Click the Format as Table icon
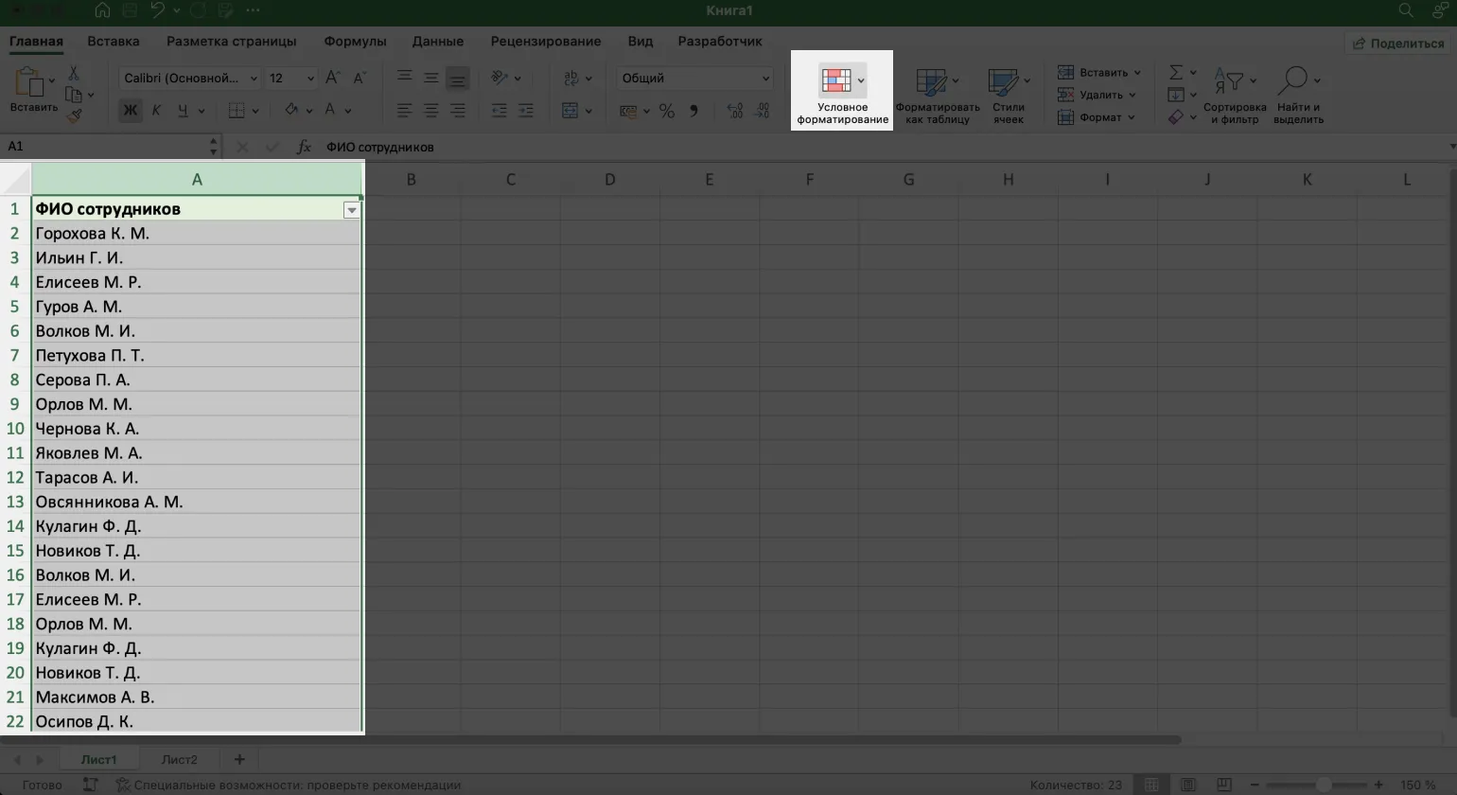1457x795 pixels. (x=931, y=83)
